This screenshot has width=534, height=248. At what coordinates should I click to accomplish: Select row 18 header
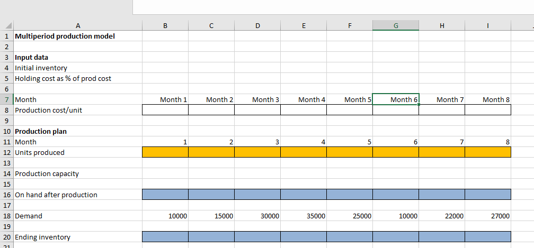7,216
